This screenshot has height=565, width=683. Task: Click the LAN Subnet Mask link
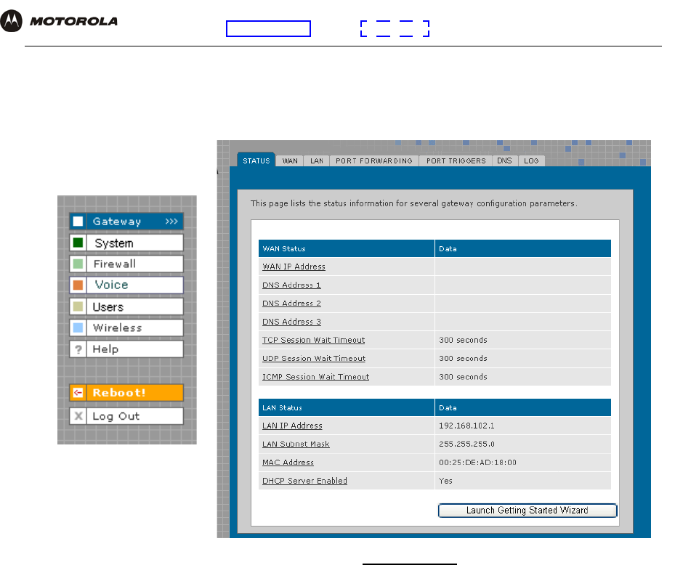pos(296,444)
